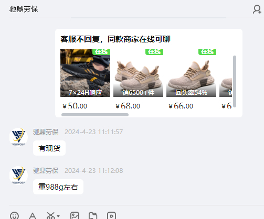Click the vertical scrollbar beside product cards

[235, 81]
